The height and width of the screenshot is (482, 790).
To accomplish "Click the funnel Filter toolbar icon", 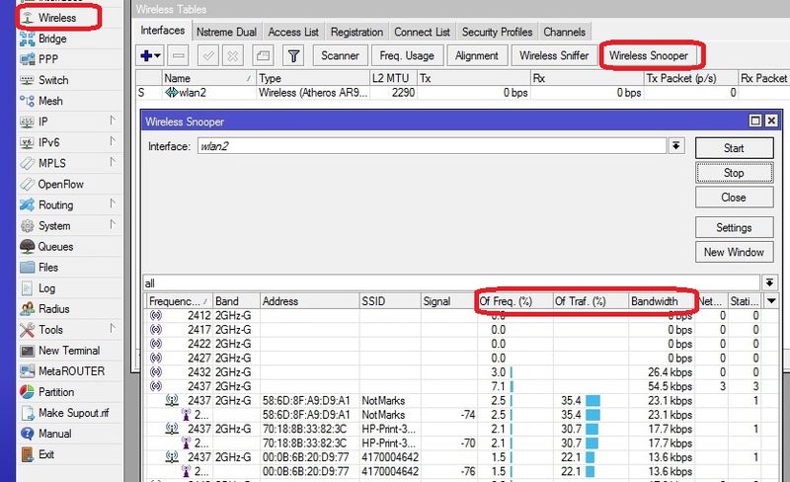I will (x=293, y=55).
